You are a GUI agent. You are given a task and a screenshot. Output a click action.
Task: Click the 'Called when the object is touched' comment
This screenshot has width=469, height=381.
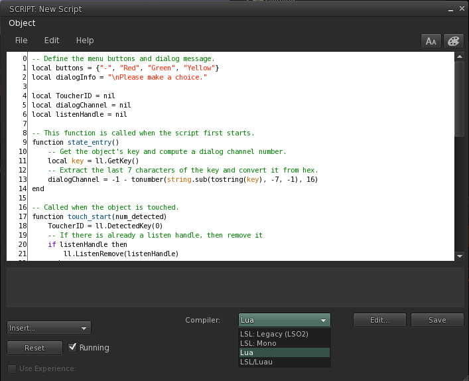(105, 207)
